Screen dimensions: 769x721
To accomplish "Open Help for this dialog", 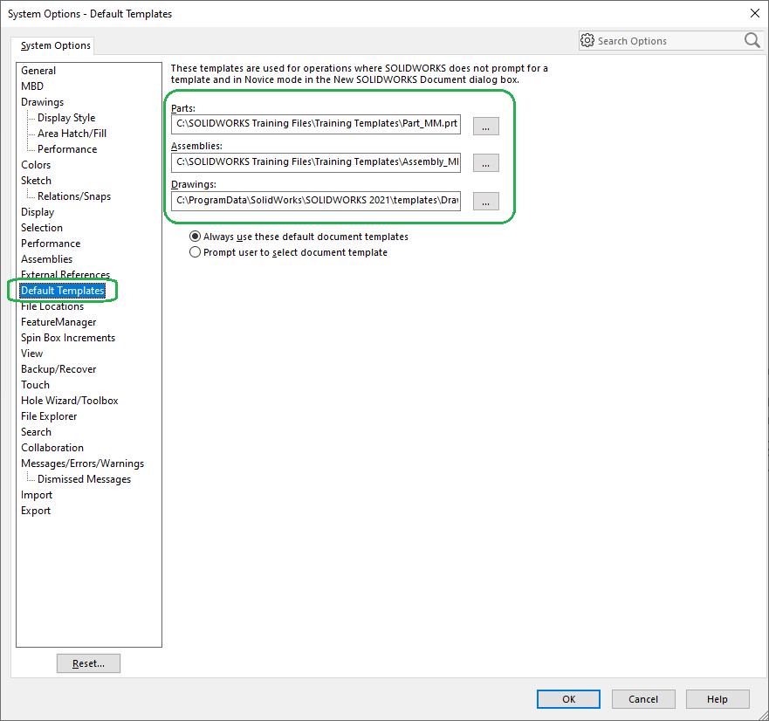I will click(x=718, y=698).
